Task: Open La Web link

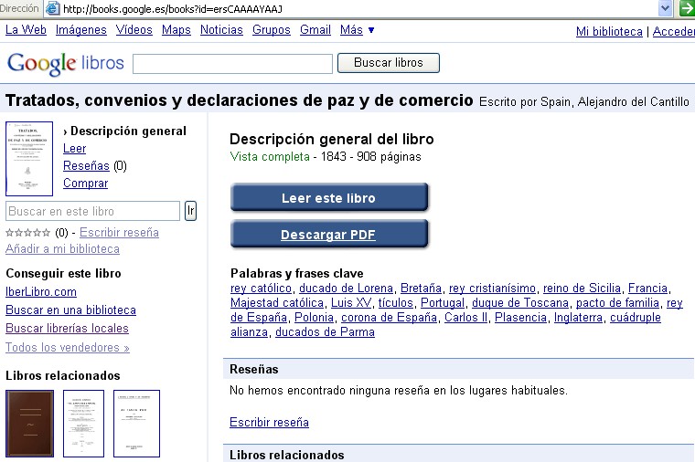Action: click(x=26, y=29)
